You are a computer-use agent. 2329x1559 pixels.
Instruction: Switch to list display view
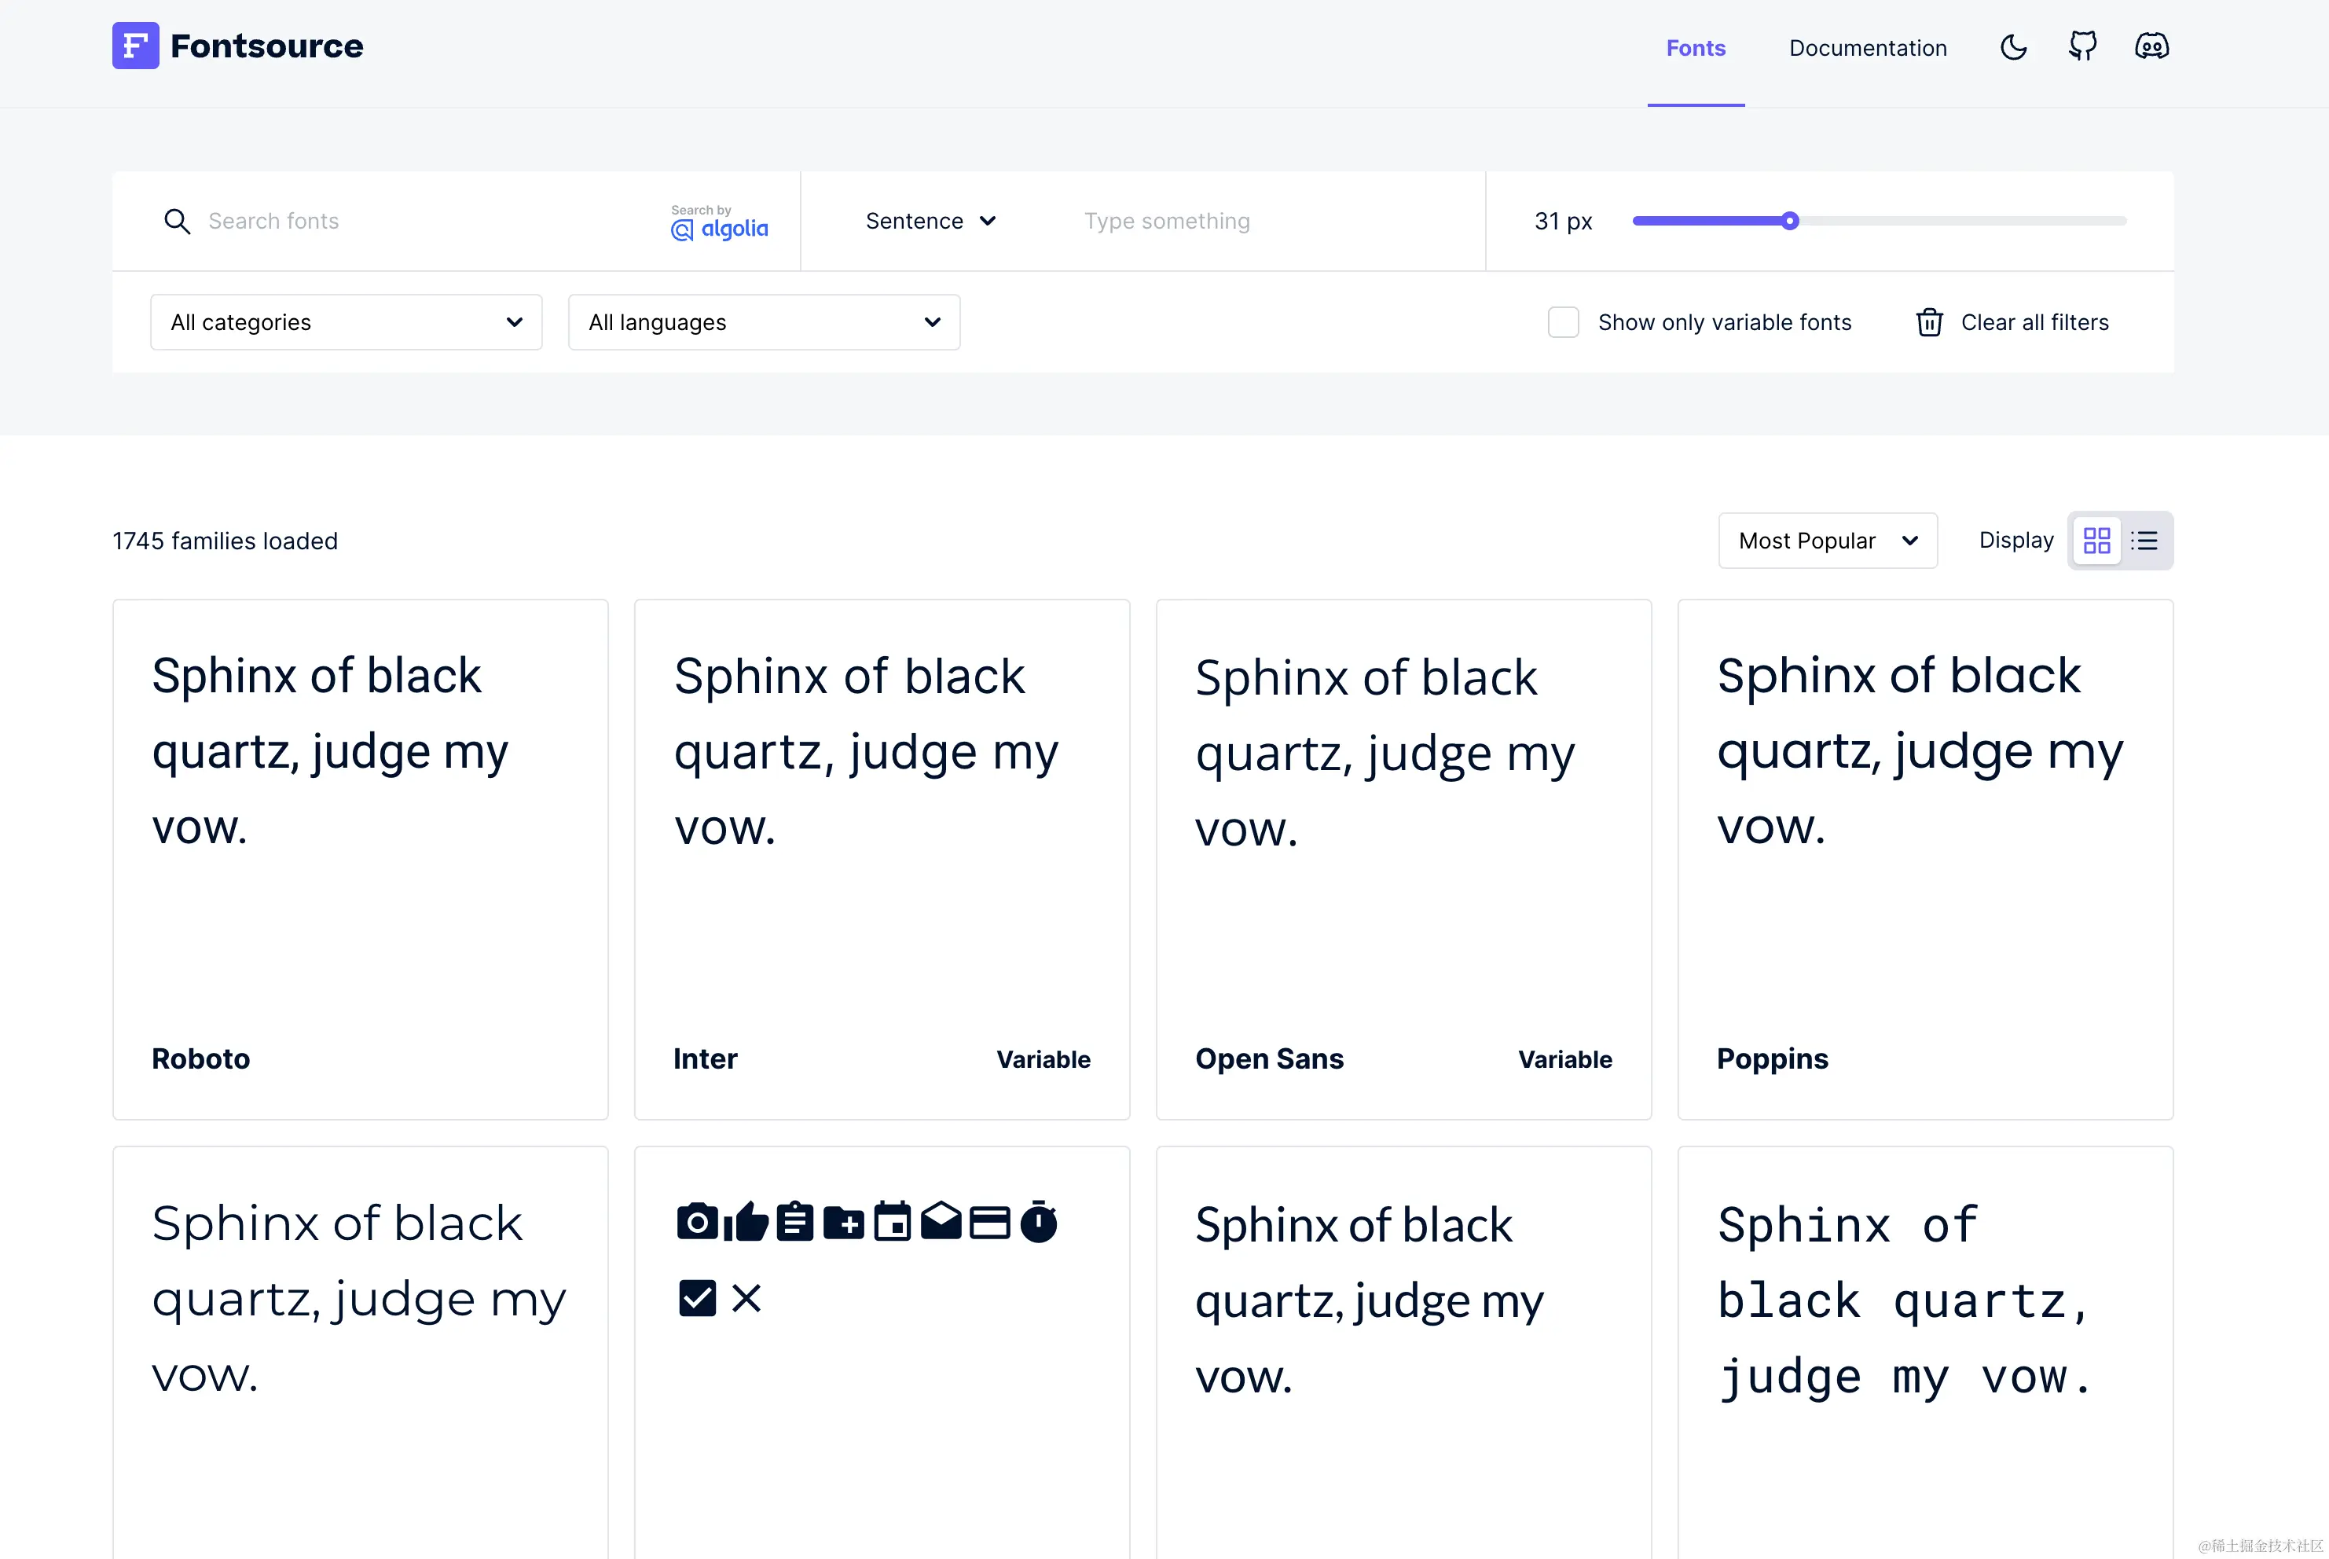point(2145,541)
